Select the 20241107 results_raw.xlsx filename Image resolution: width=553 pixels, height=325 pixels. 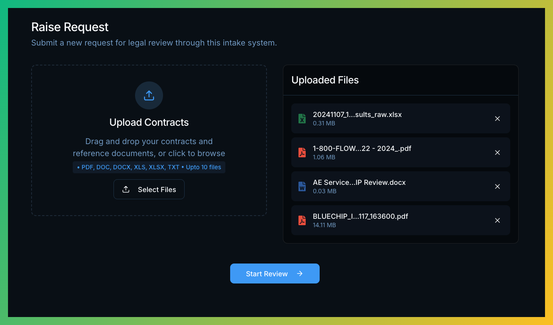[357, 115]
